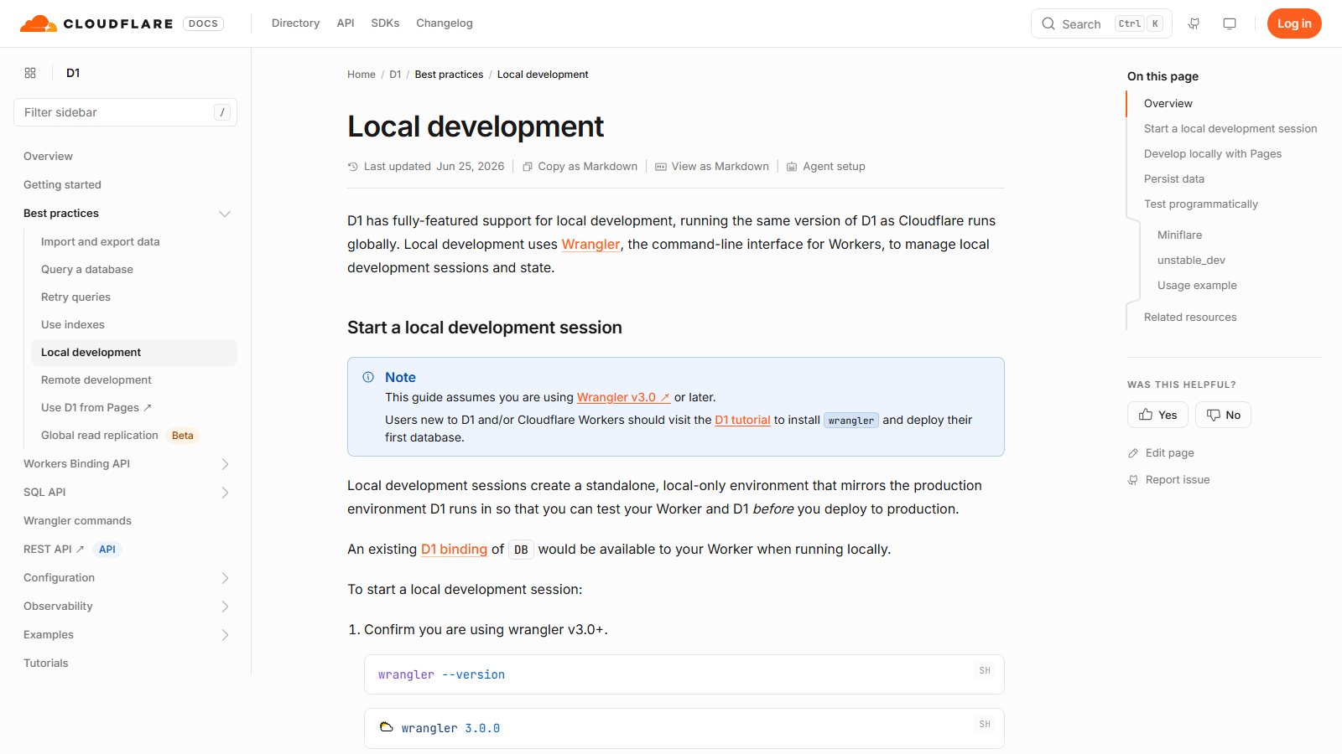The image size is (1342, 754).
Task: Expand the SQL API section
Action: pos(225,493)
